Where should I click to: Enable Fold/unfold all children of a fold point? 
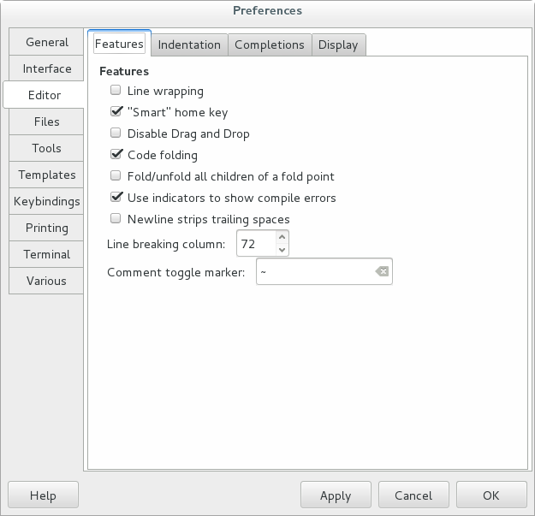point(116,176)
